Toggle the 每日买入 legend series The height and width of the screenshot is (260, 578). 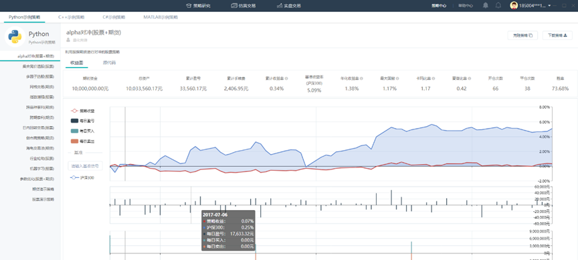tap(82, 131)
